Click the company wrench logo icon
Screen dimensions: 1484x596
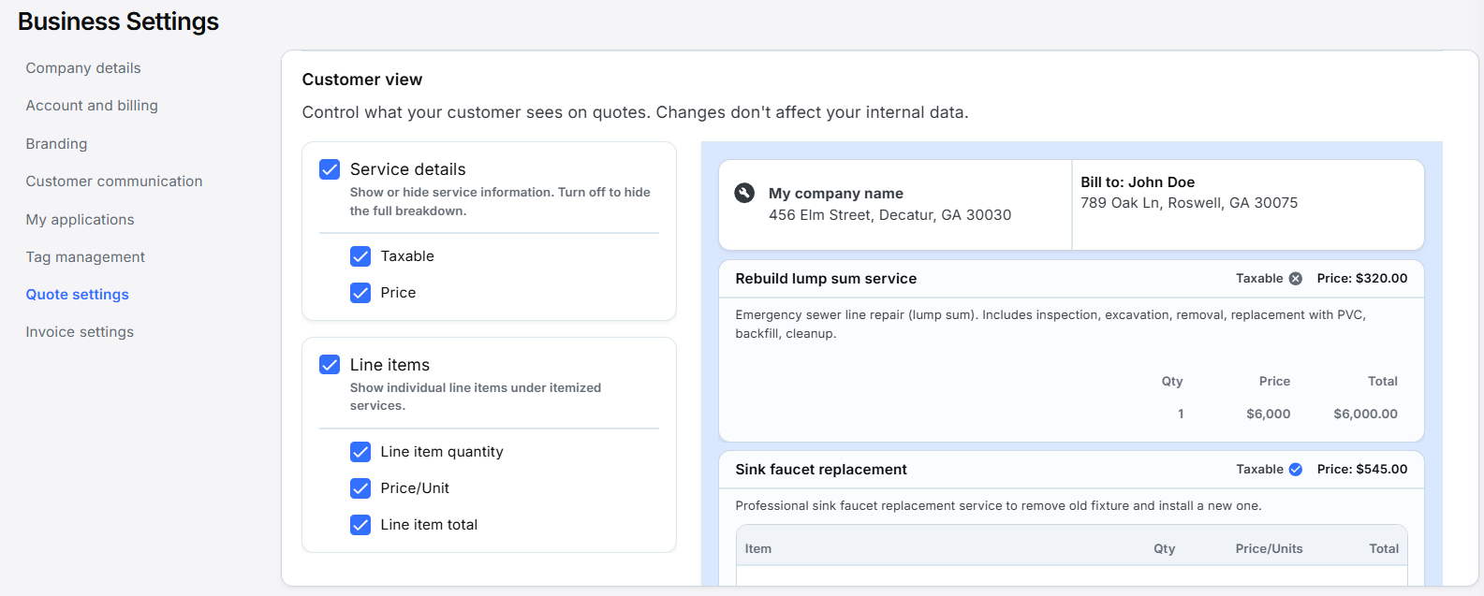744,193
